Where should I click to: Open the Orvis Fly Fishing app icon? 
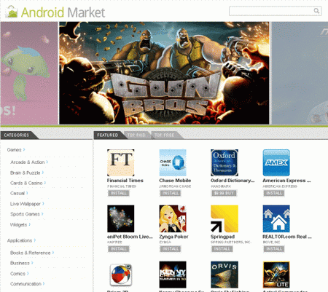pyautogui.click(x=224, y=275)
